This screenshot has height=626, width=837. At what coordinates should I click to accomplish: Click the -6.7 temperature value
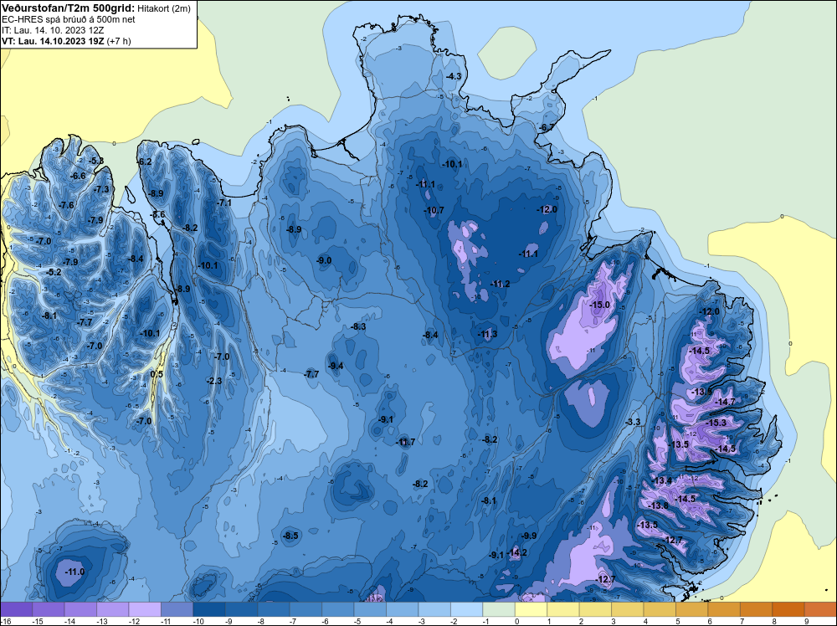546,127
